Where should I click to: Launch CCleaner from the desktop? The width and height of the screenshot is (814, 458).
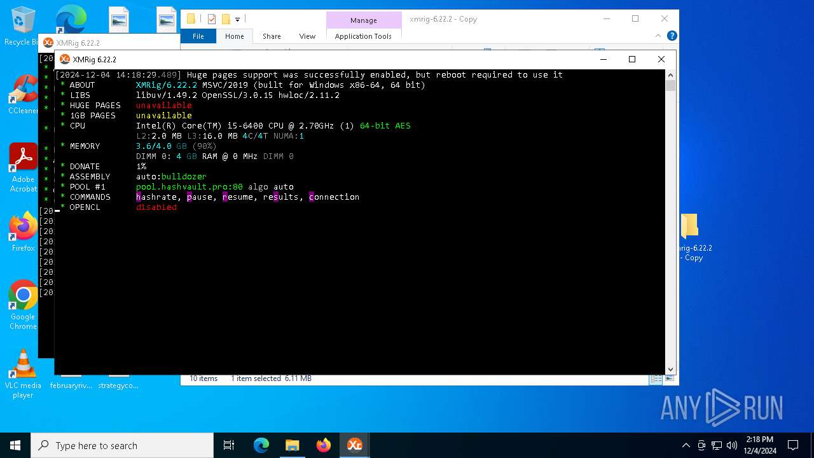(23, 94)
